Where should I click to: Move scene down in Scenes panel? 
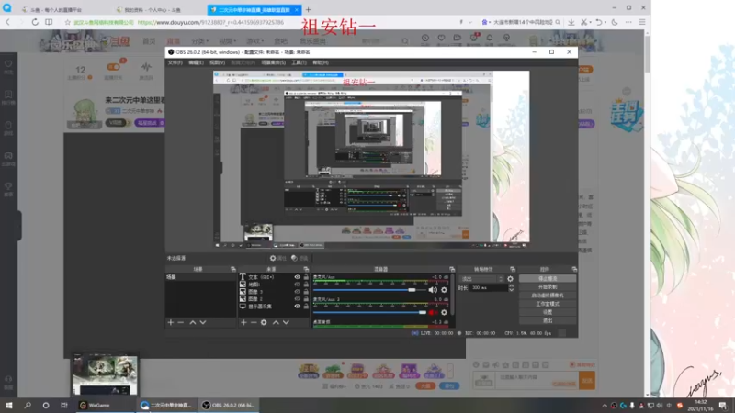click(x=203, y=322)
